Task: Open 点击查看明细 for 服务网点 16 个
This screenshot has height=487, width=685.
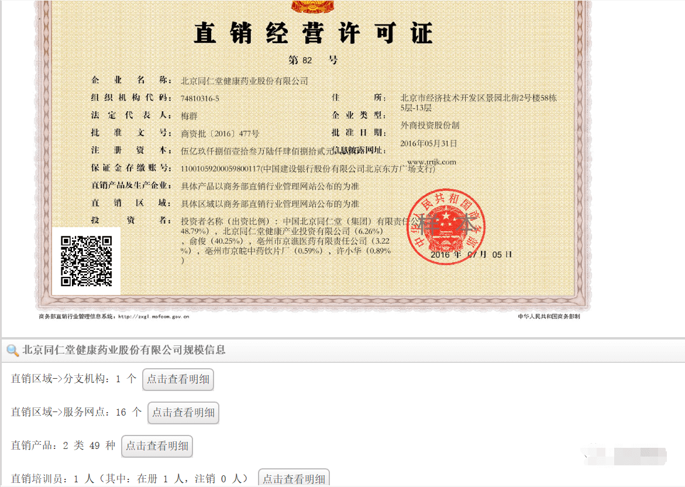Action: point(183,413)
